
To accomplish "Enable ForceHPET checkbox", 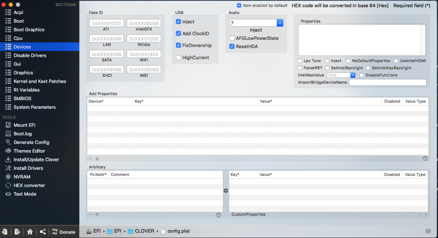I will click(300, 68).
